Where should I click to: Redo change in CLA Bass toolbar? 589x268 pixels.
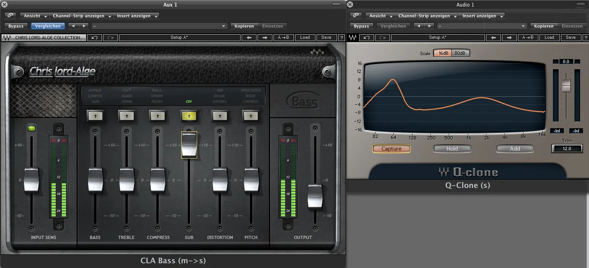110,37
